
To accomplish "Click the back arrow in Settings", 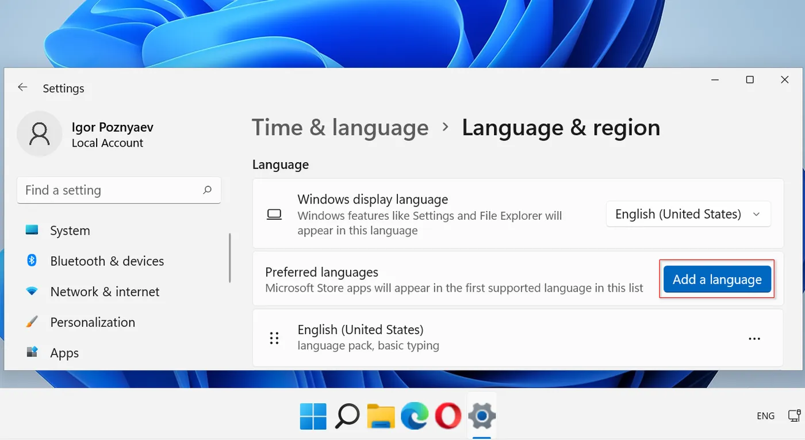I will [x=22, y=87].
